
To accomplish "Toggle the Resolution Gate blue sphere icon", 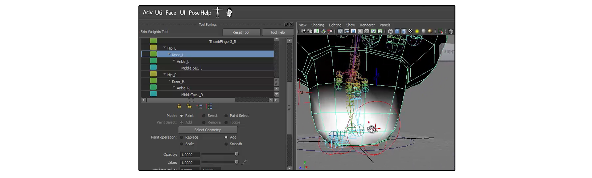I will click(x=354, y=31).
